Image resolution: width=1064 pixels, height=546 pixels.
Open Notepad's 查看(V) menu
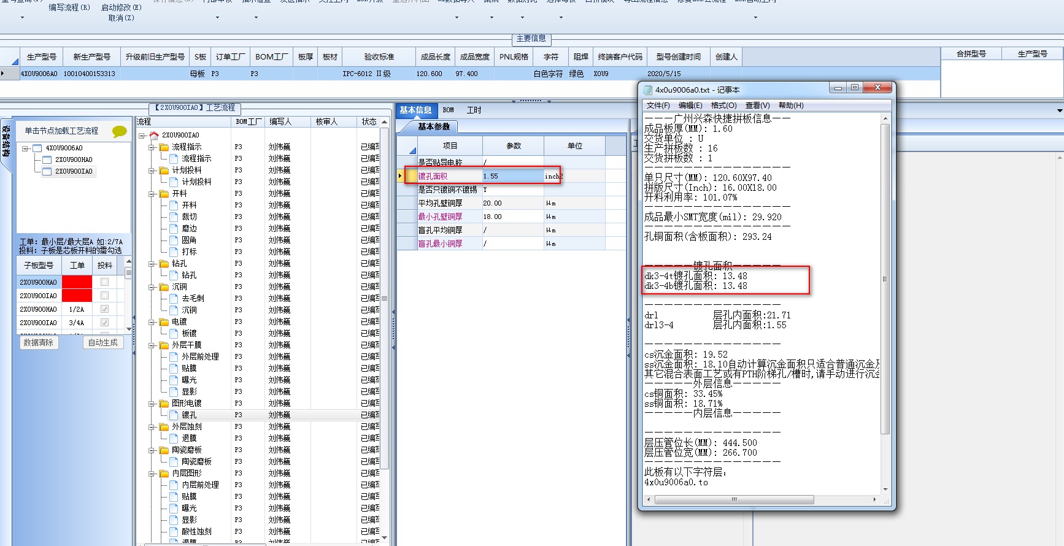pos(757,106)
